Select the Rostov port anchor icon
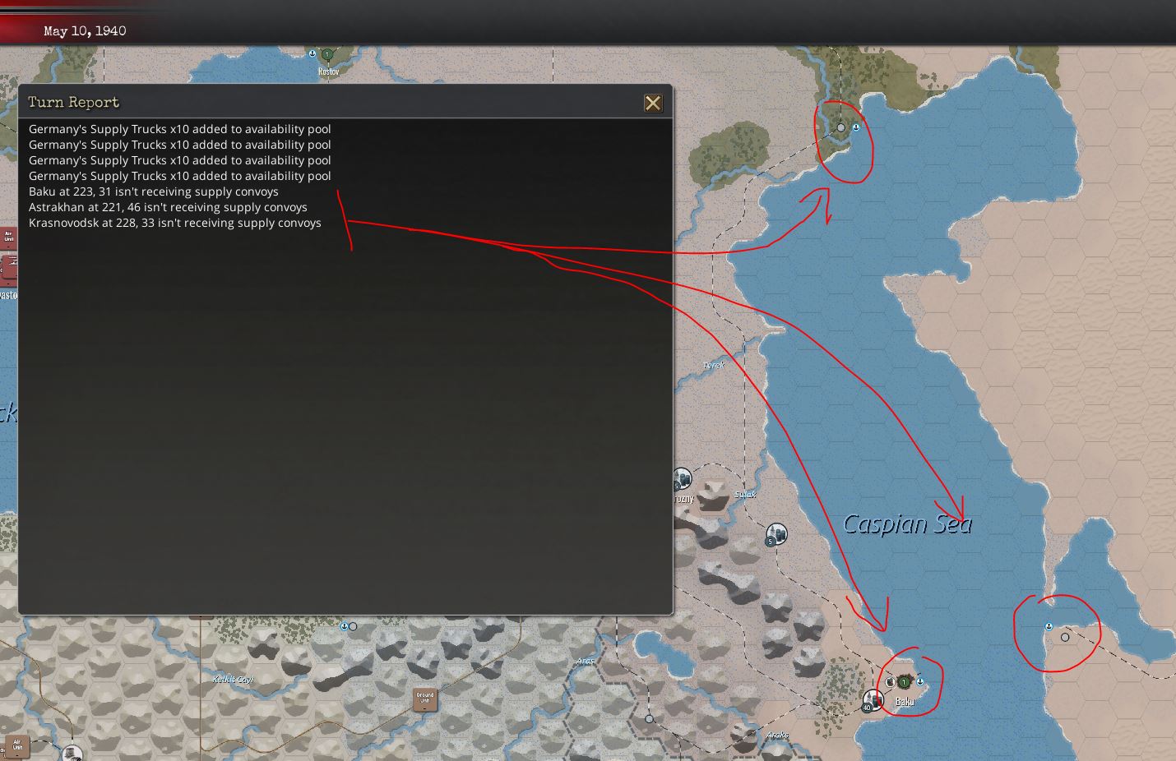Viewport: 1176px width, 761px height. pyautogui.click(x=313, y=53)
